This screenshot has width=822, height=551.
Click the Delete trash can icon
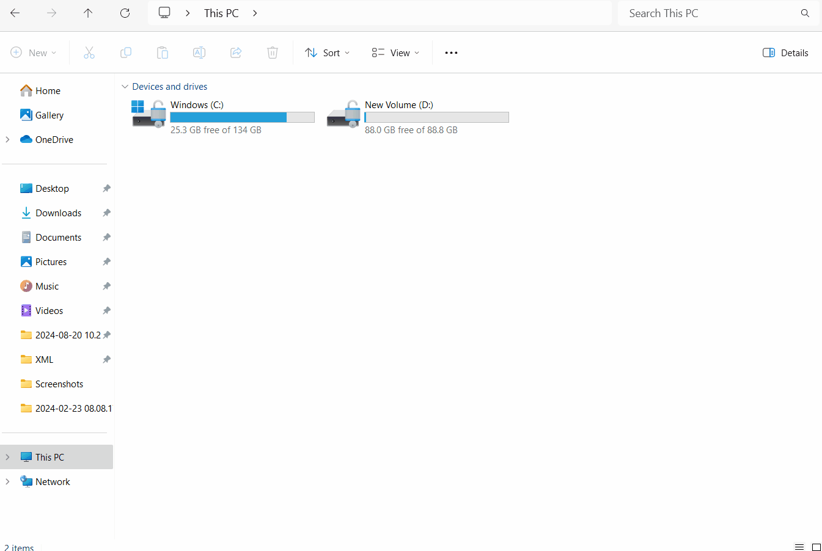pos(273,53)
